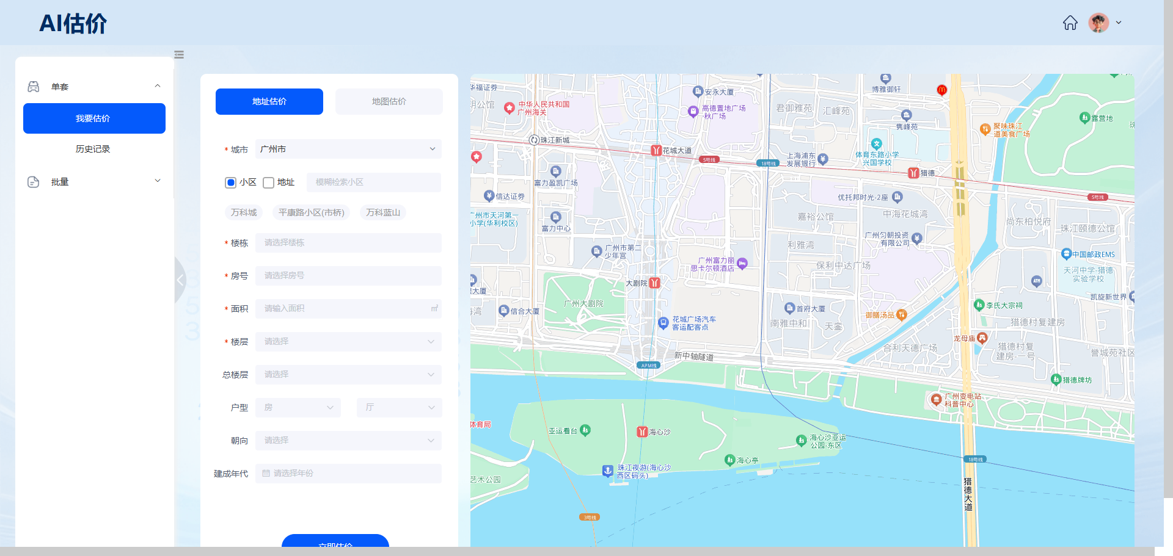
Task: Click the 海心沙 metro station marker
Action: pos(642,431)
